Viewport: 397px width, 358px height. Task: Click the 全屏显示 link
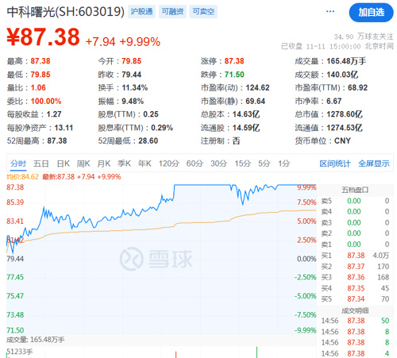pyautogui.click(x=374, y=164)
